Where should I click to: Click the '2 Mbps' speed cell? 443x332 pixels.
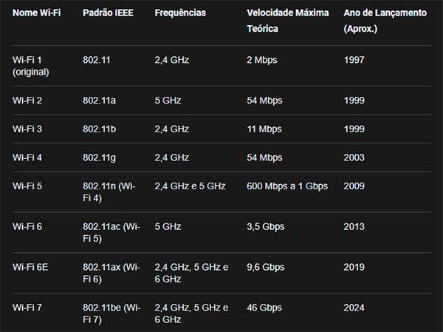[261, 60]
